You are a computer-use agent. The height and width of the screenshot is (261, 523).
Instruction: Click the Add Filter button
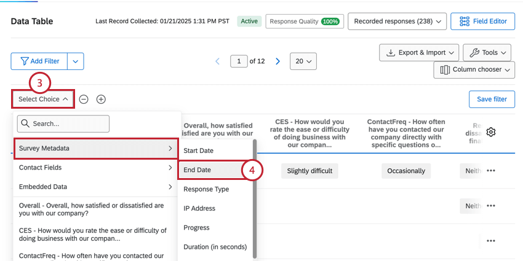click(x=39, y=61)
